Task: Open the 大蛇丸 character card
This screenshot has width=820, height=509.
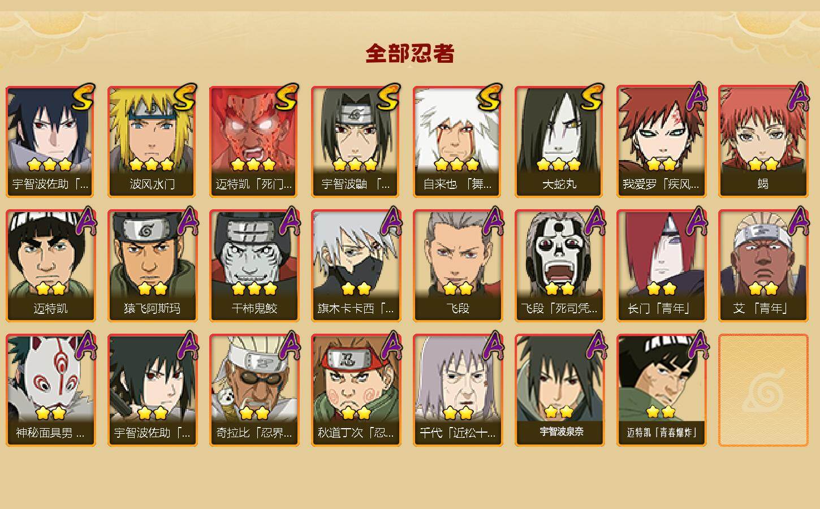Action: (559, 141)
